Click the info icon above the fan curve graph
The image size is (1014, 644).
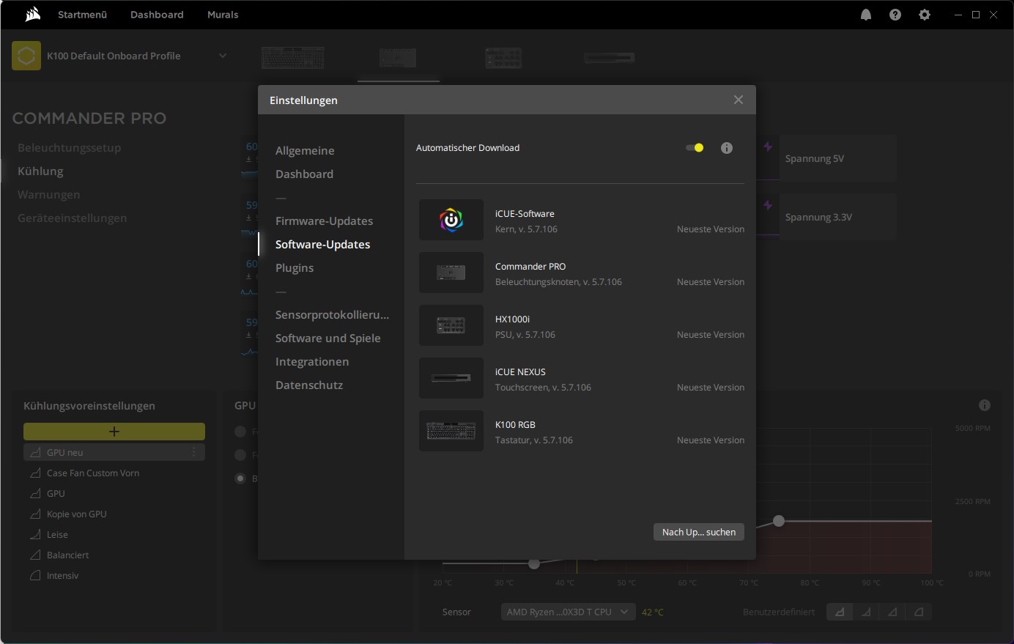click(985, 405)
